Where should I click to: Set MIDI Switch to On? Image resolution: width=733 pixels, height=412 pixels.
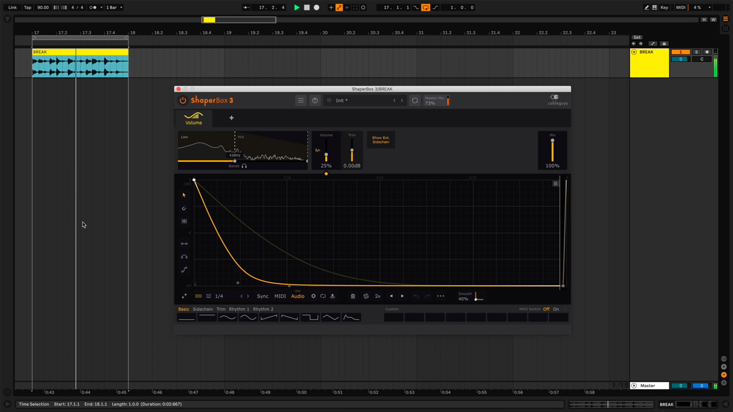556,309
